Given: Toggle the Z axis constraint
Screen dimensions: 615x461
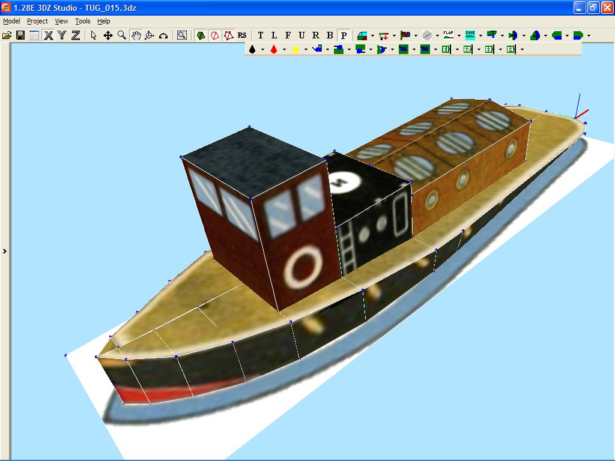Looking at the screenshot, I should coord(75,35).
